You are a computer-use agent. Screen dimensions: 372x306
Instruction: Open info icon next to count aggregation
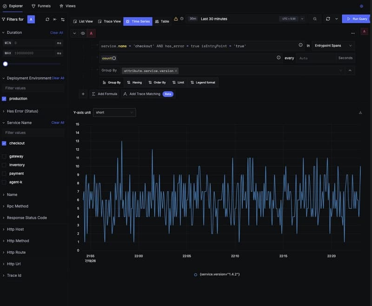tap(279, 58)
